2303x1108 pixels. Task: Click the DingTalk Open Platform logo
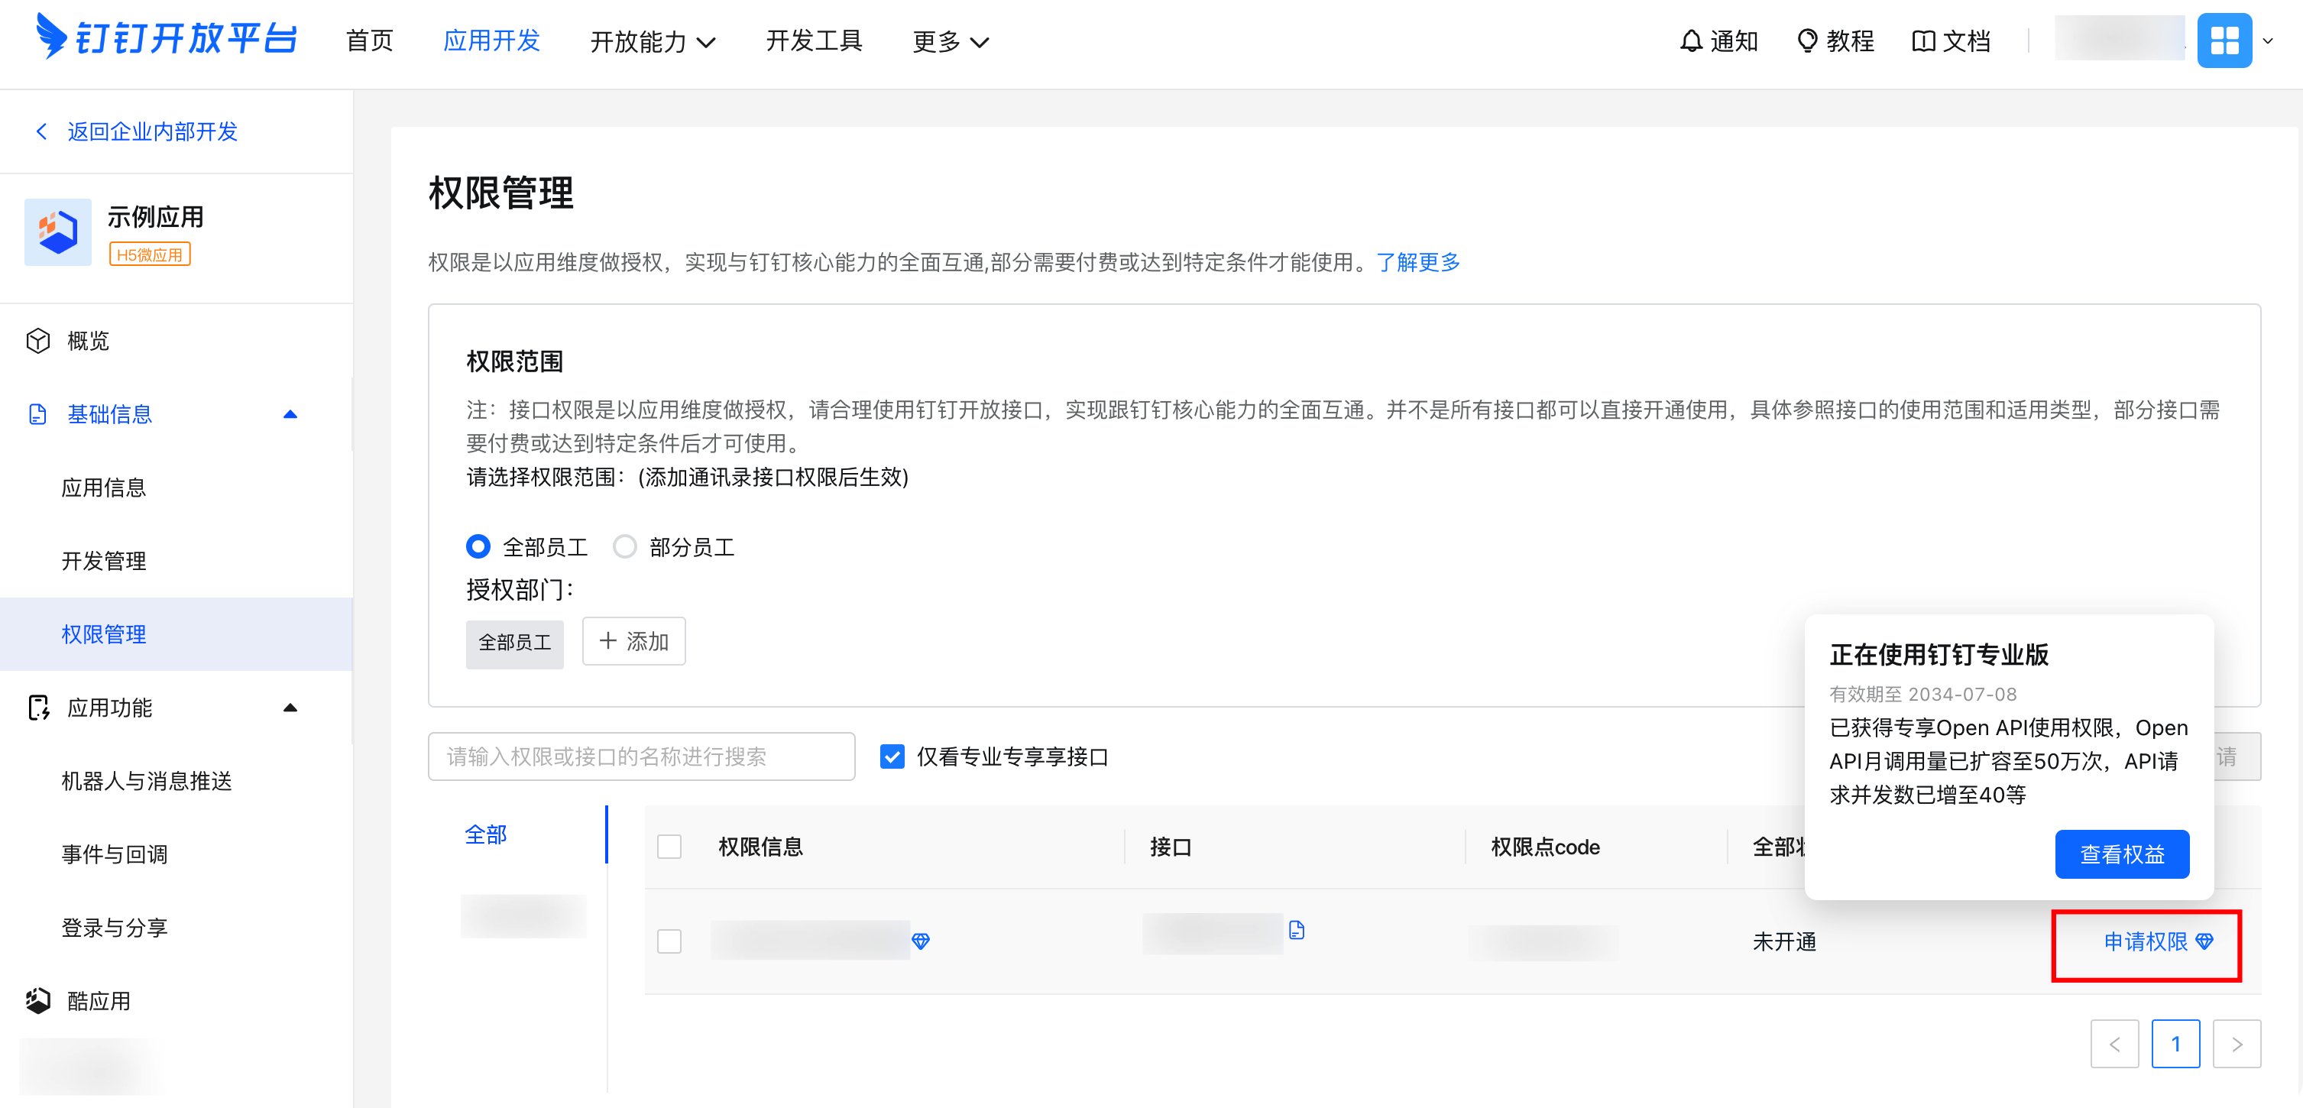pyautogui.click(x=167, y=38)
